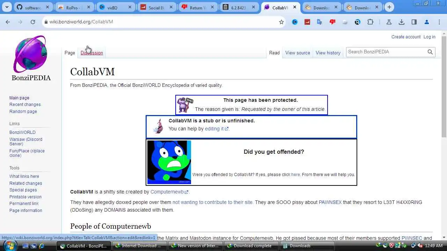
Task: Open the Windows Start orb
Action: (x=9, y=245)
